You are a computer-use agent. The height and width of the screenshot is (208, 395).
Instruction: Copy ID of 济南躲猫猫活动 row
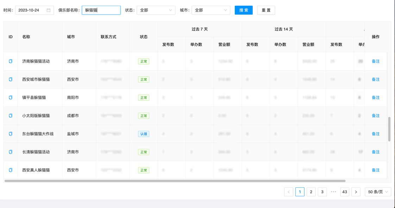(11, 61)
